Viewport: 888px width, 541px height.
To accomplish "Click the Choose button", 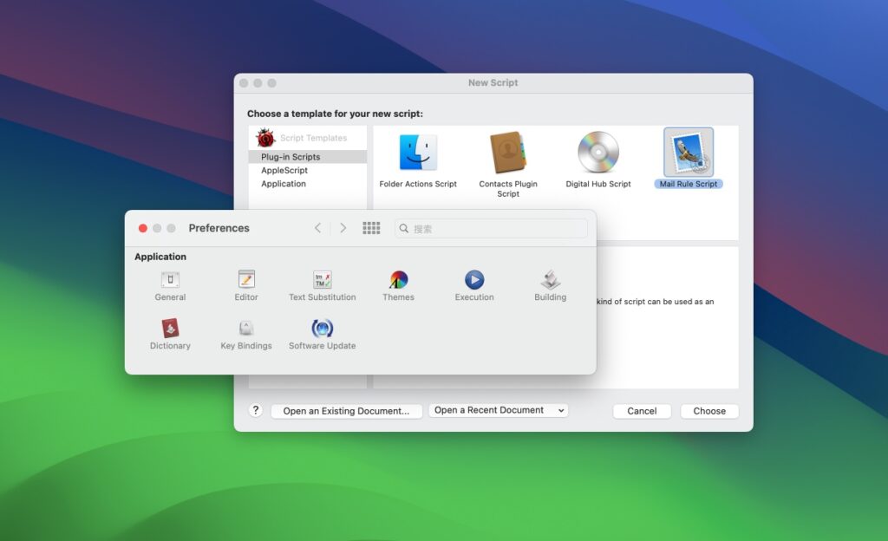I will pos(708,410).
